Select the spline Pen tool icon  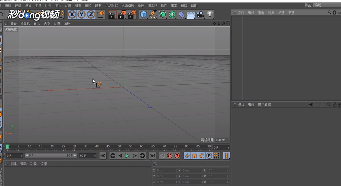point(153,15)
